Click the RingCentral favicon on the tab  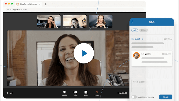point(18,4)
